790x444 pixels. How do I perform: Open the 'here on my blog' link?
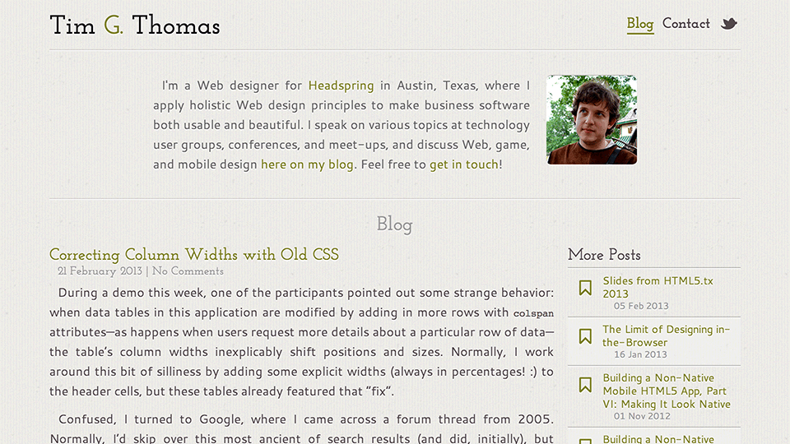[x=307, y=164]
